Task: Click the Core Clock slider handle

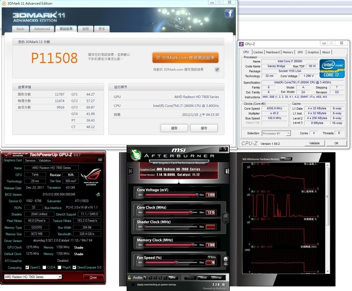Action: click(x=190, y=212)
